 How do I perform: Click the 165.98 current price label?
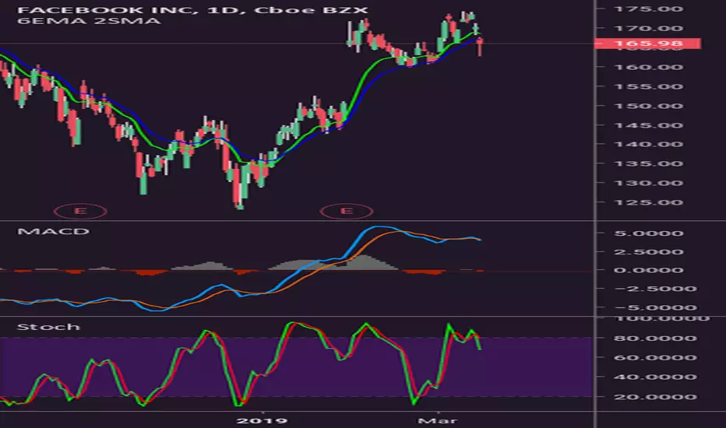coord(648,44)
